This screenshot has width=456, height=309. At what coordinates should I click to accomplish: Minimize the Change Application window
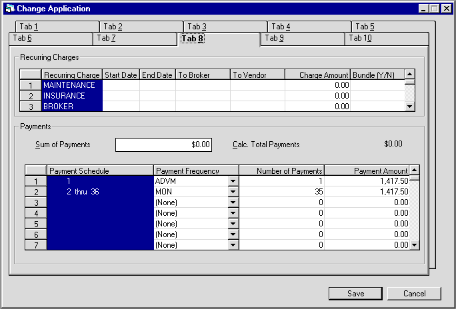pos(424,9)
